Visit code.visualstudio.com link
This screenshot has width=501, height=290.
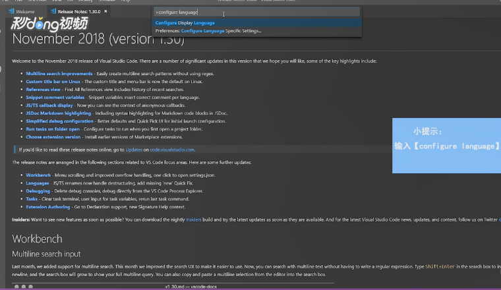pos(172,150)
